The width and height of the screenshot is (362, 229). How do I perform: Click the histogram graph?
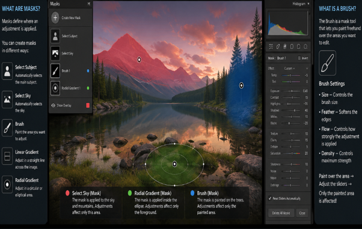tap(287, 23)
